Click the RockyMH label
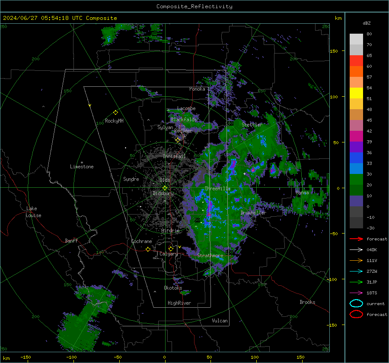Viewport: 389px width, 363px height. 114,121
